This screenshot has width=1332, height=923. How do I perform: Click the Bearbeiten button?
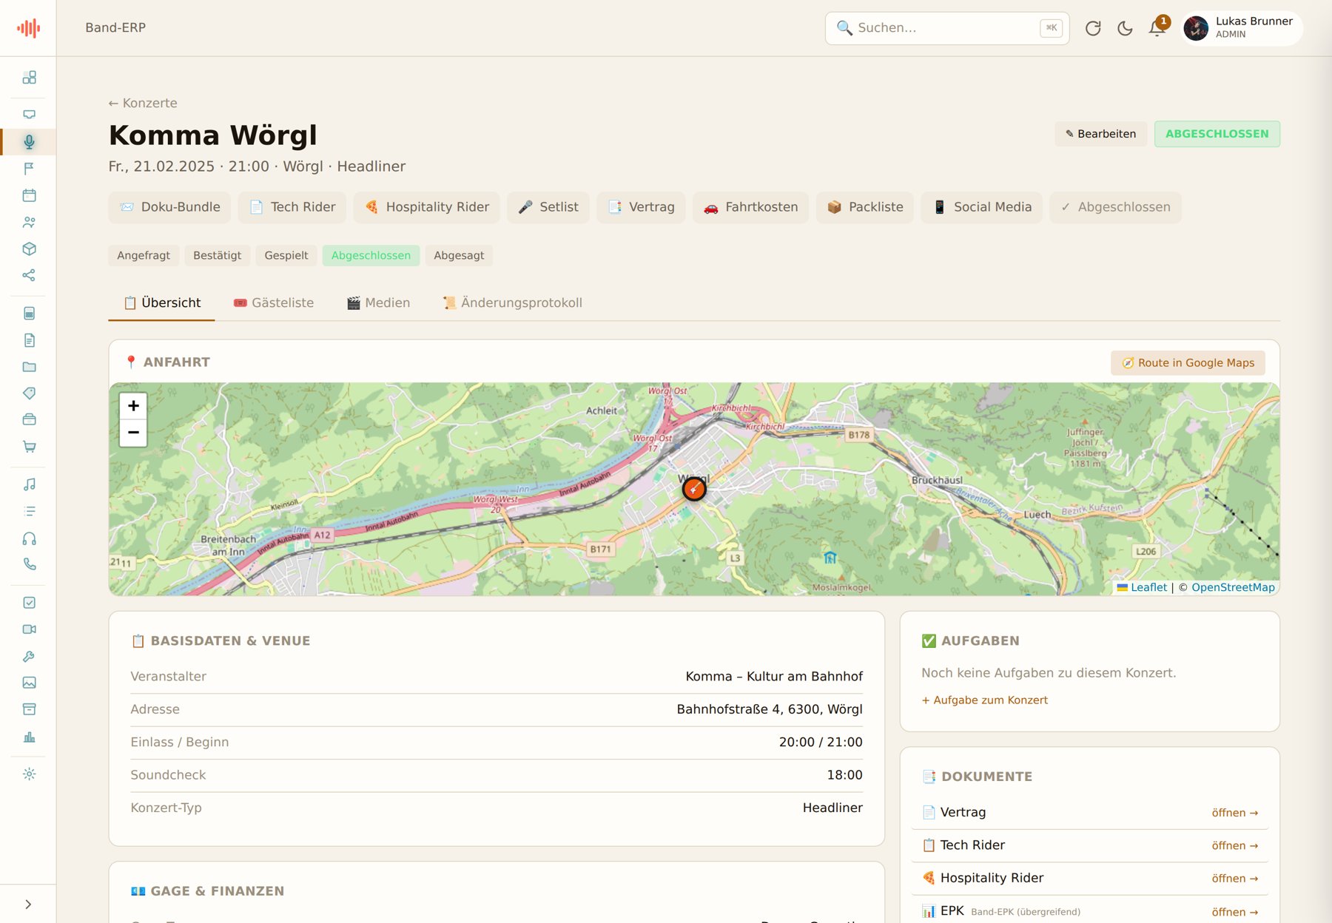pos(1100,134)
